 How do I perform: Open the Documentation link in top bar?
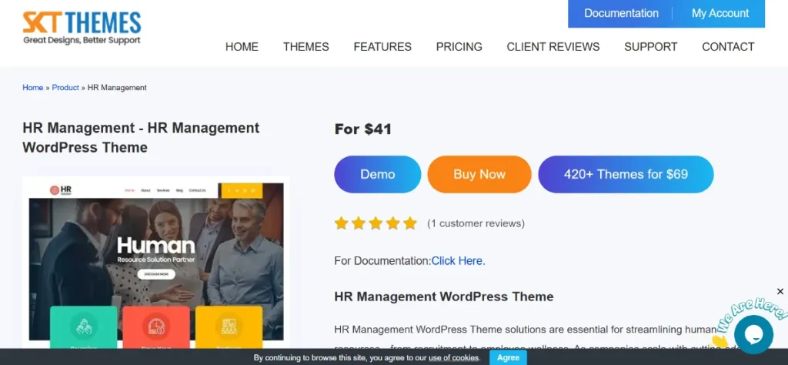pyautogui.click(x=621, y=14)
